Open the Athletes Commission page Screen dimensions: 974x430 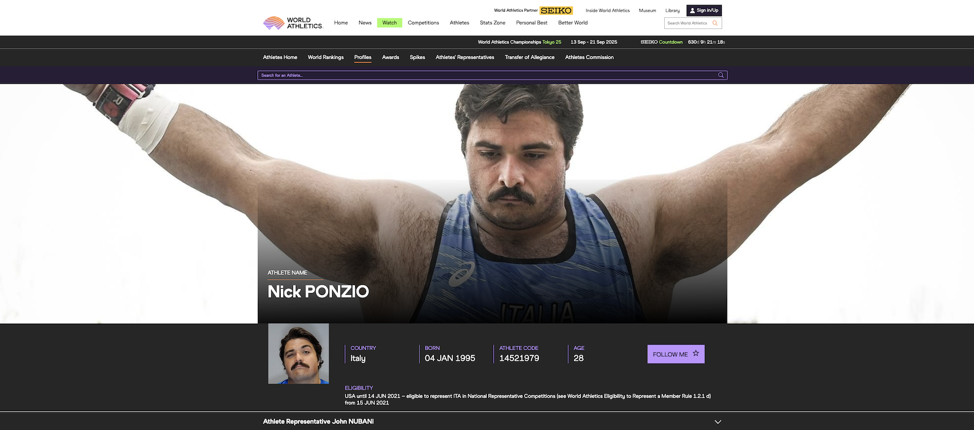[x=589, y=58]
